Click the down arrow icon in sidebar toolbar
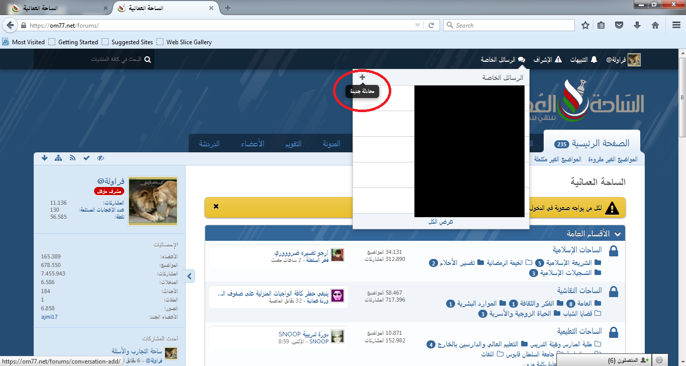Image resolution: width=686 pixels, height=366 pixels. (44, 158)
